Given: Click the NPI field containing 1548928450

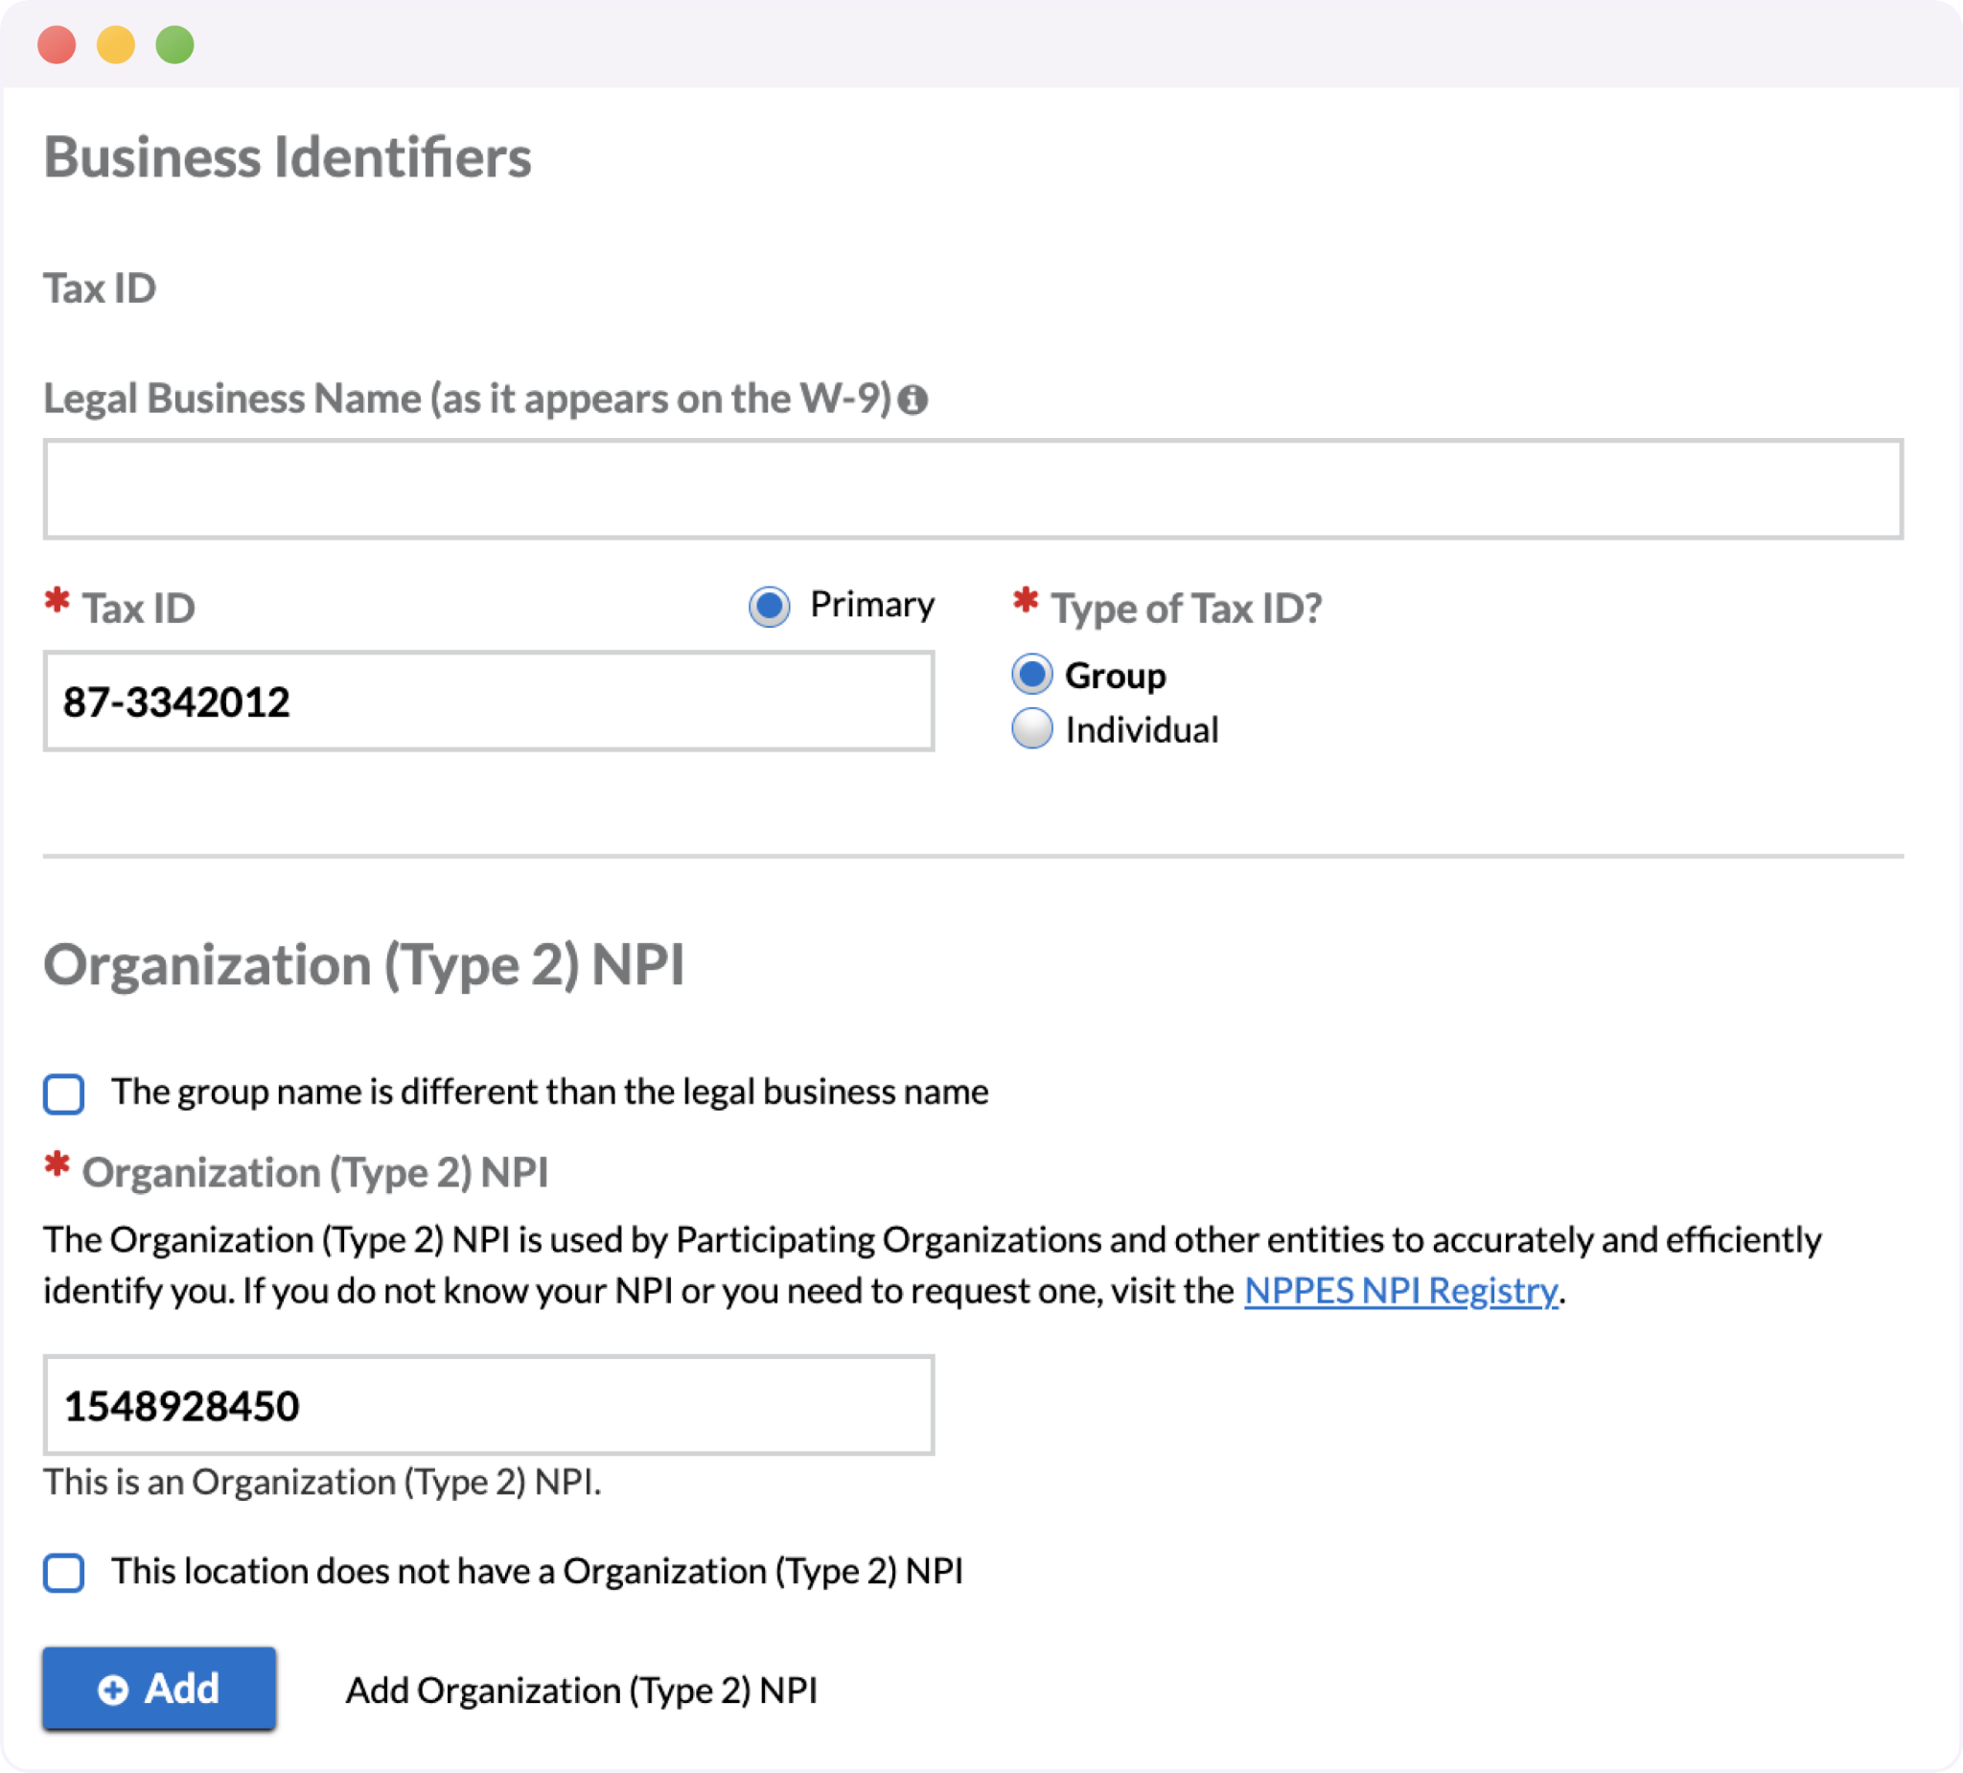Looking at the screenshot, I should coord(488,1405).
